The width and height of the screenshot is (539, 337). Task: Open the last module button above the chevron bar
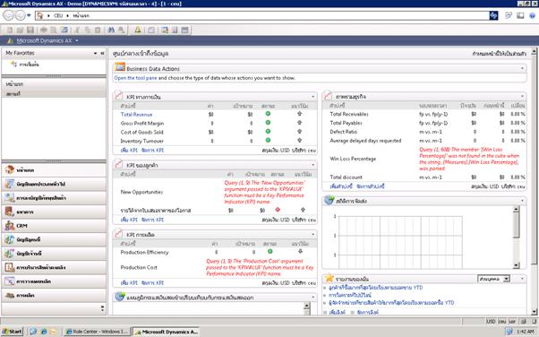coord(54,296)
